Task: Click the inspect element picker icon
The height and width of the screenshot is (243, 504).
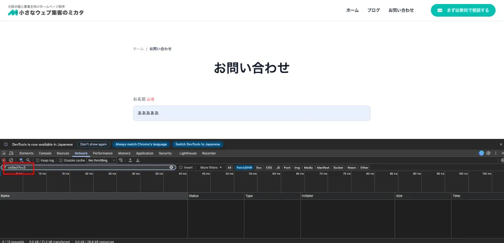Action: tap(4, 153)
